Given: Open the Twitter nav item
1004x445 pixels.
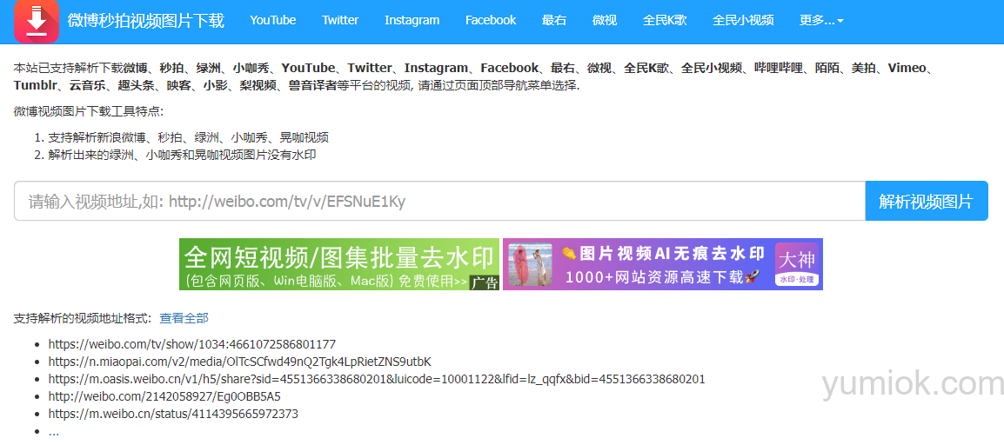Looking at the screenshot, I should point(340,21).
